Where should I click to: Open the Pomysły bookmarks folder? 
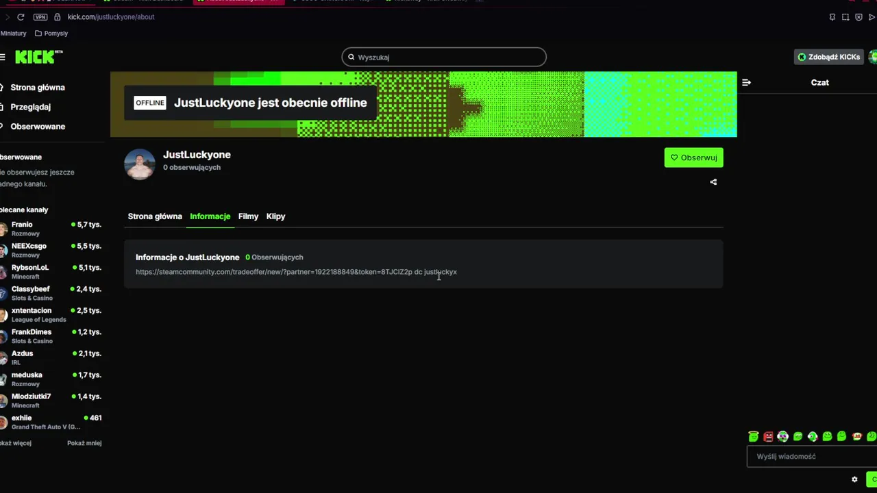(51, 34)
